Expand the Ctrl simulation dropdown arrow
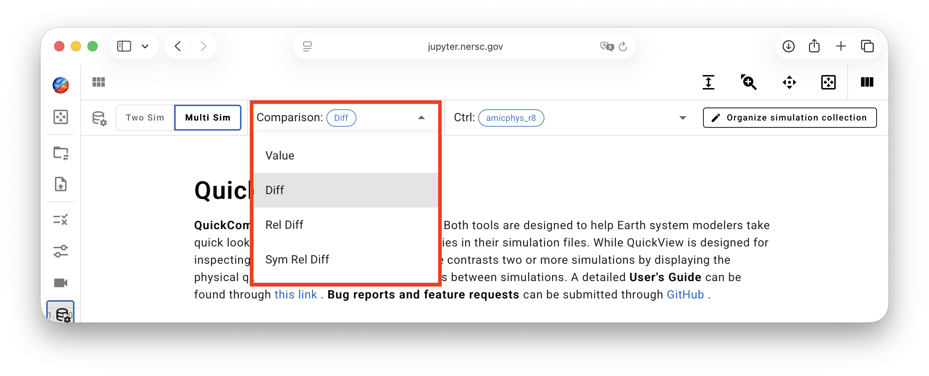Viewport: 929px width, 376px height. pyautogui.click(x=683, y=118)
